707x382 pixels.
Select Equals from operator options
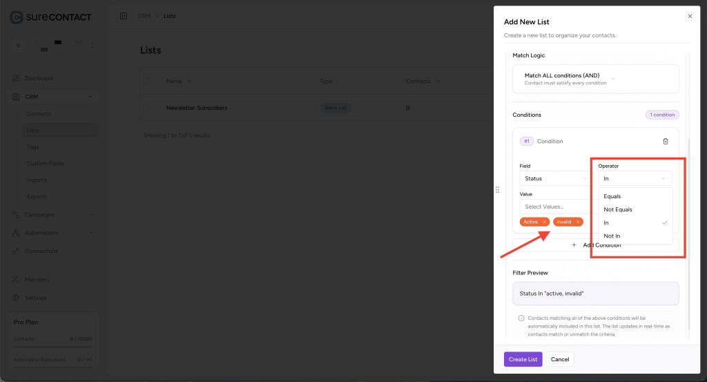pos(612,196)
